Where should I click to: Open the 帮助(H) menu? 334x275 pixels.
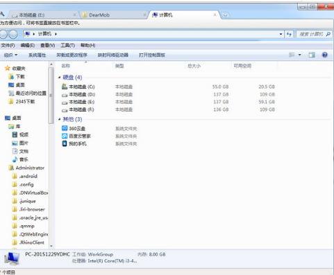pyautogui.click(x=87, y=45)
